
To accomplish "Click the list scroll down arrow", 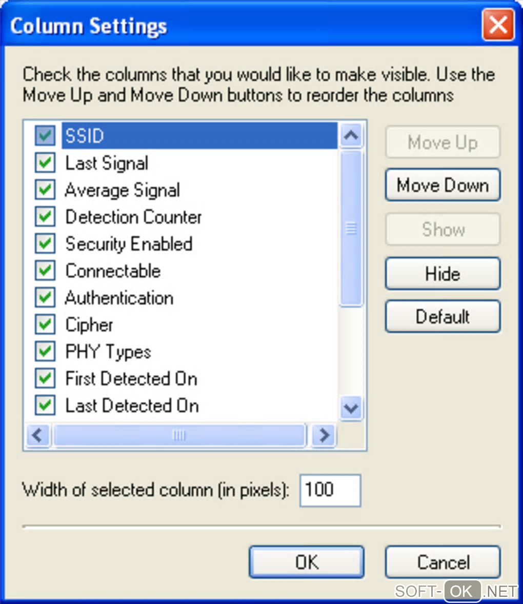I will tap(351, 408).
